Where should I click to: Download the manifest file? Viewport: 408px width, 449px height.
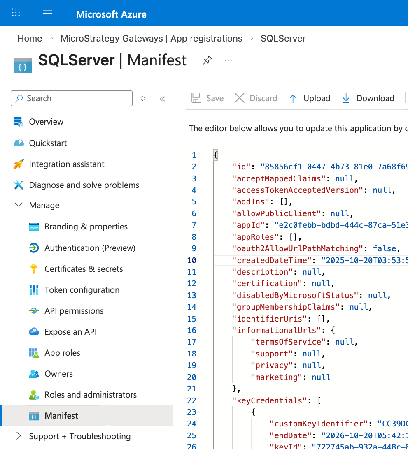[x=368, y=98]
